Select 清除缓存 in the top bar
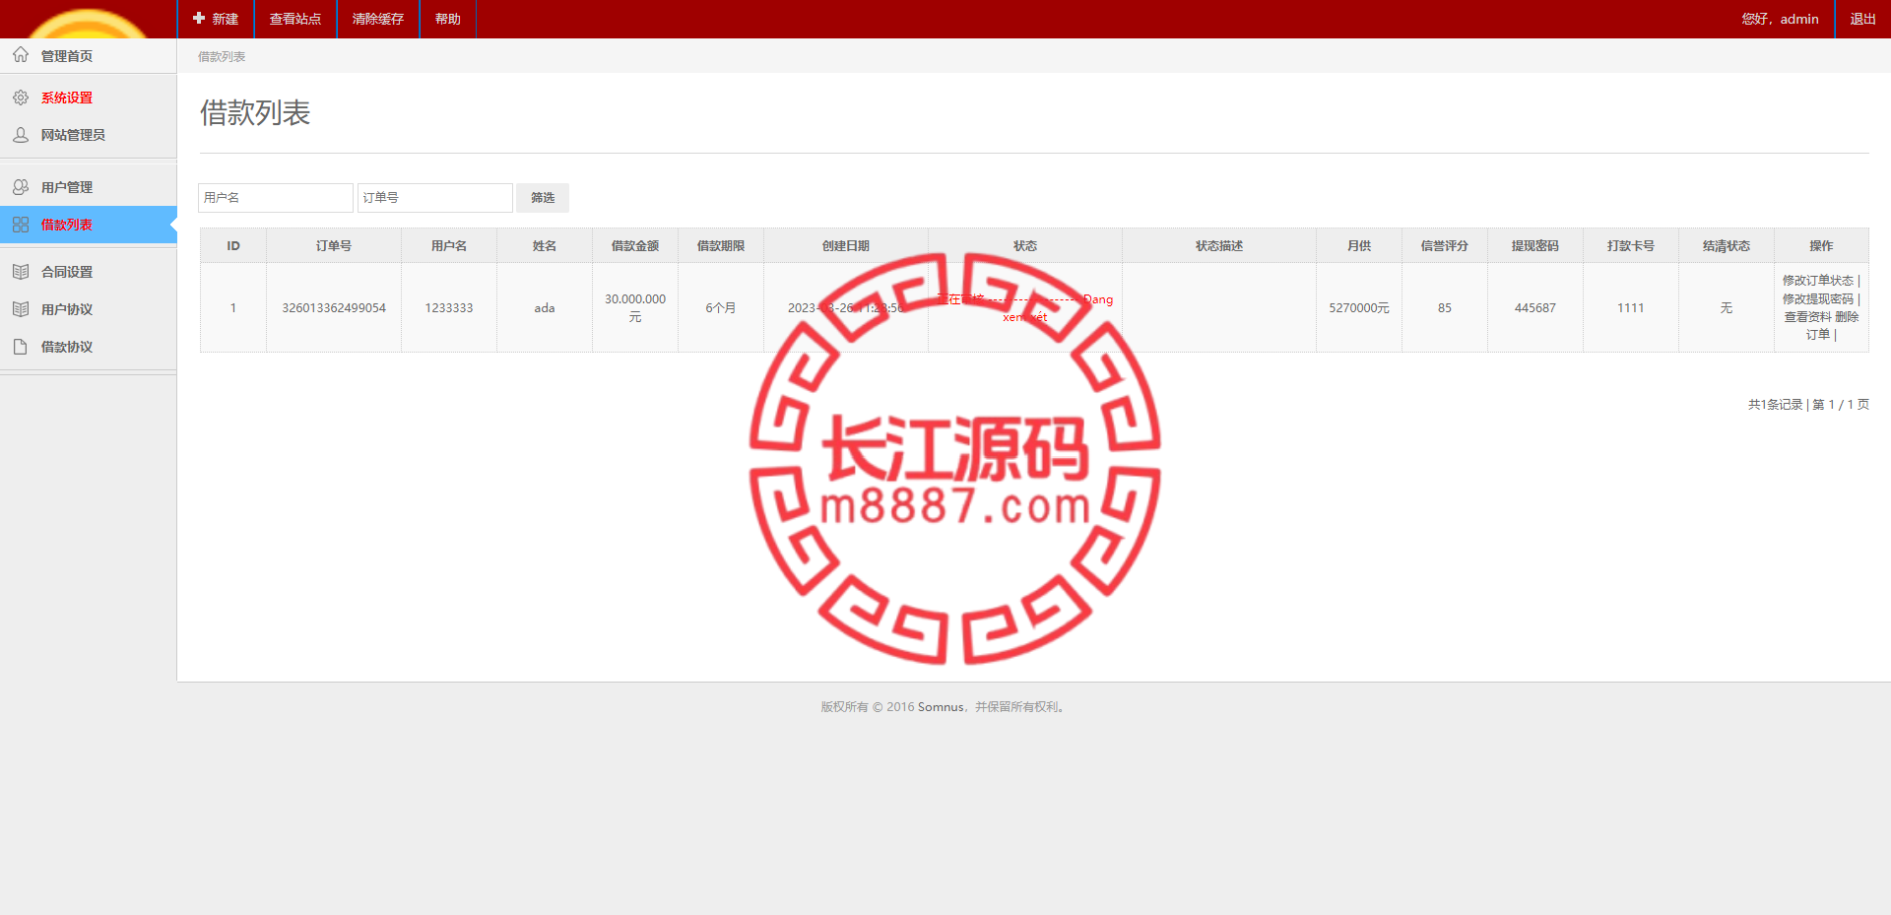Screen dimensions: 1891x915 pyautogui.click(x=378, y=19)
